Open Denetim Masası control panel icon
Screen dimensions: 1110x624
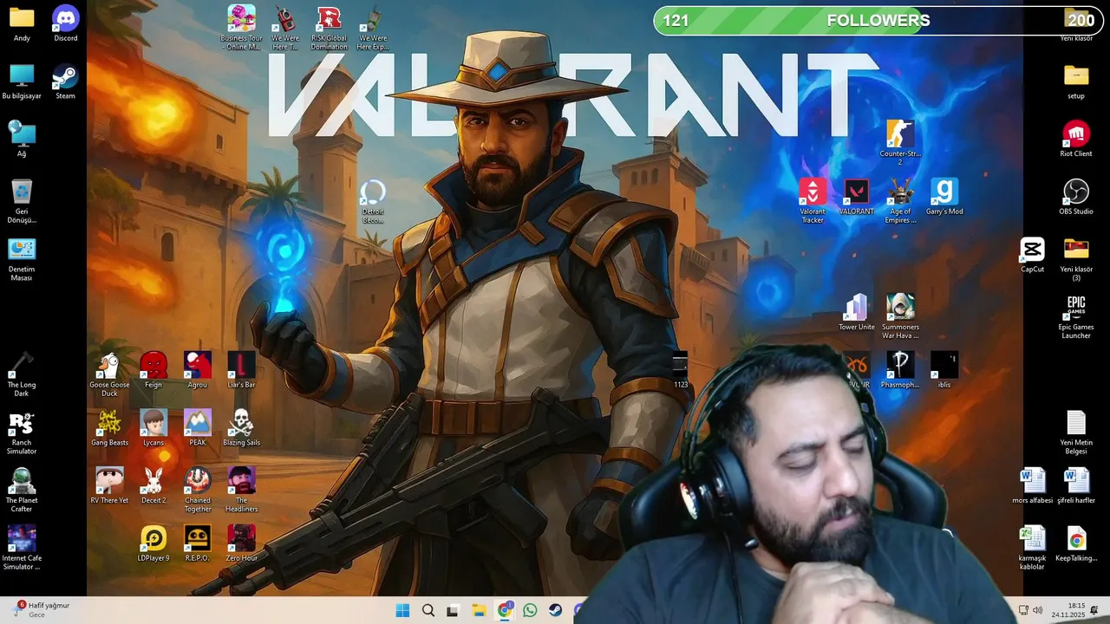(22, 259)
